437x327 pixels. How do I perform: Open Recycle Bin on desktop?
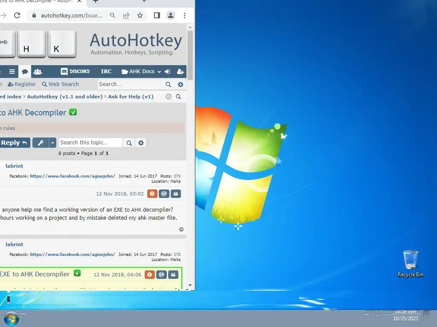tap(411, 264)
